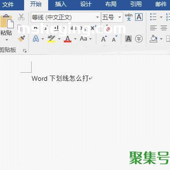
Task: Click the text line Word 下划线怎么打
Action: click(60, 78)
